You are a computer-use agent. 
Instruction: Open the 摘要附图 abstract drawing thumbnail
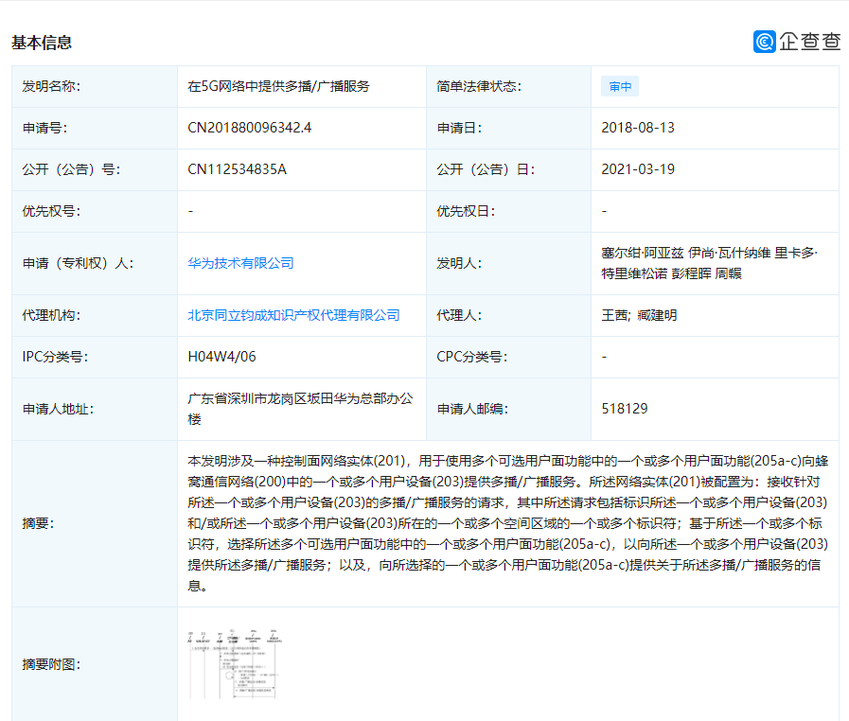coord(235,664)
